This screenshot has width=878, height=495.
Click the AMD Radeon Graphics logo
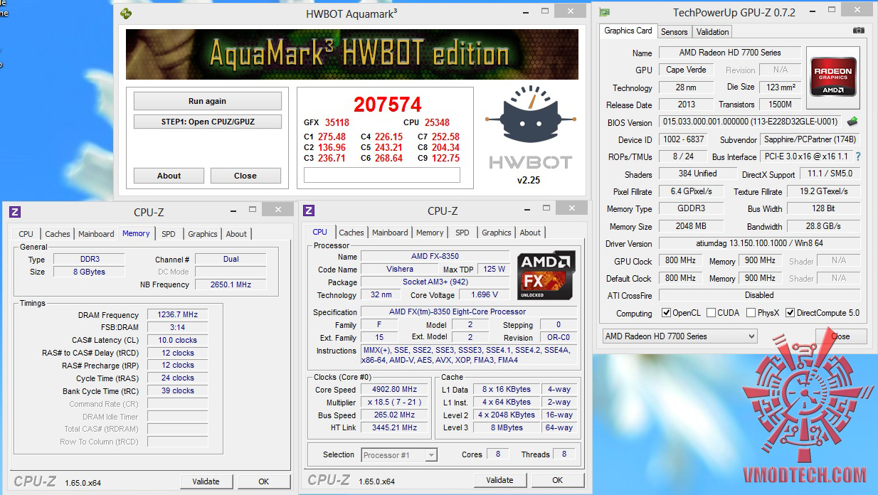pyautogui.click(x=833, y=78)
